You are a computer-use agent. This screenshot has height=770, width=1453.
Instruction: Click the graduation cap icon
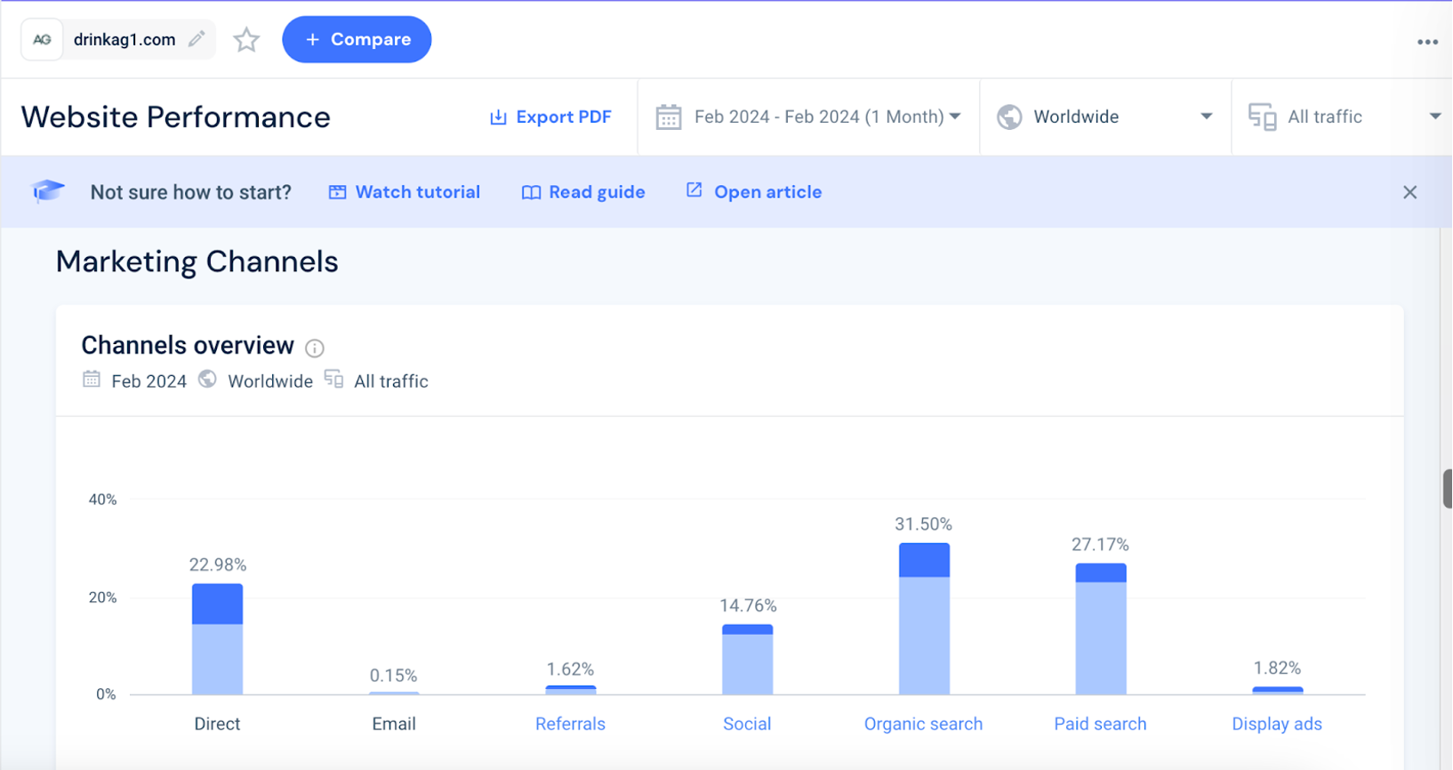pyautogui.click(x=48, y=192)
